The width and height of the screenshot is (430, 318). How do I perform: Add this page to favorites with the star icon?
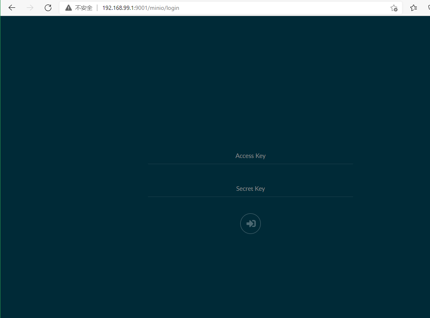[393, 8]
